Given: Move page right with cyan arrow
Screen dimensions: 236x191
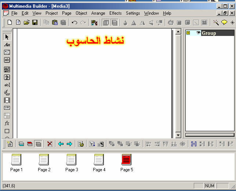Looking at the screenshot, I should tap(69, 144).
